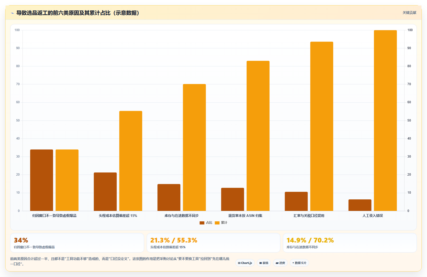
Task: Click the 累计 bar for 归因窗口不一致导致虚假爆品
Action: tap(67, 180)
